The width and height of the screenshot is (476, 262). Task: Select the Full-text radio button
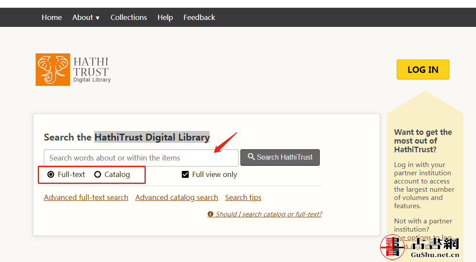(x=51, y=174)
